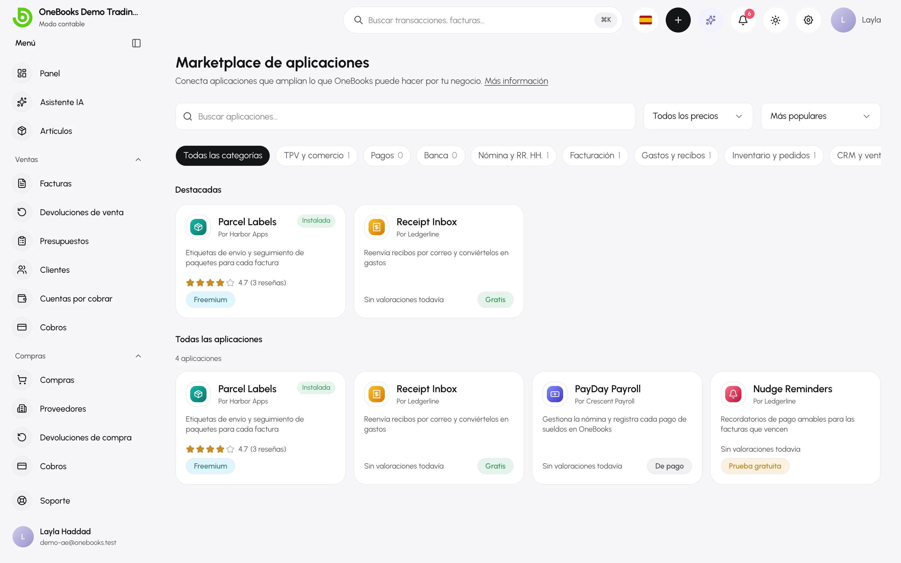Open Facturas document icon in sidebar
The width and height of the screenshot is (901, 563).
pos(22,183)
